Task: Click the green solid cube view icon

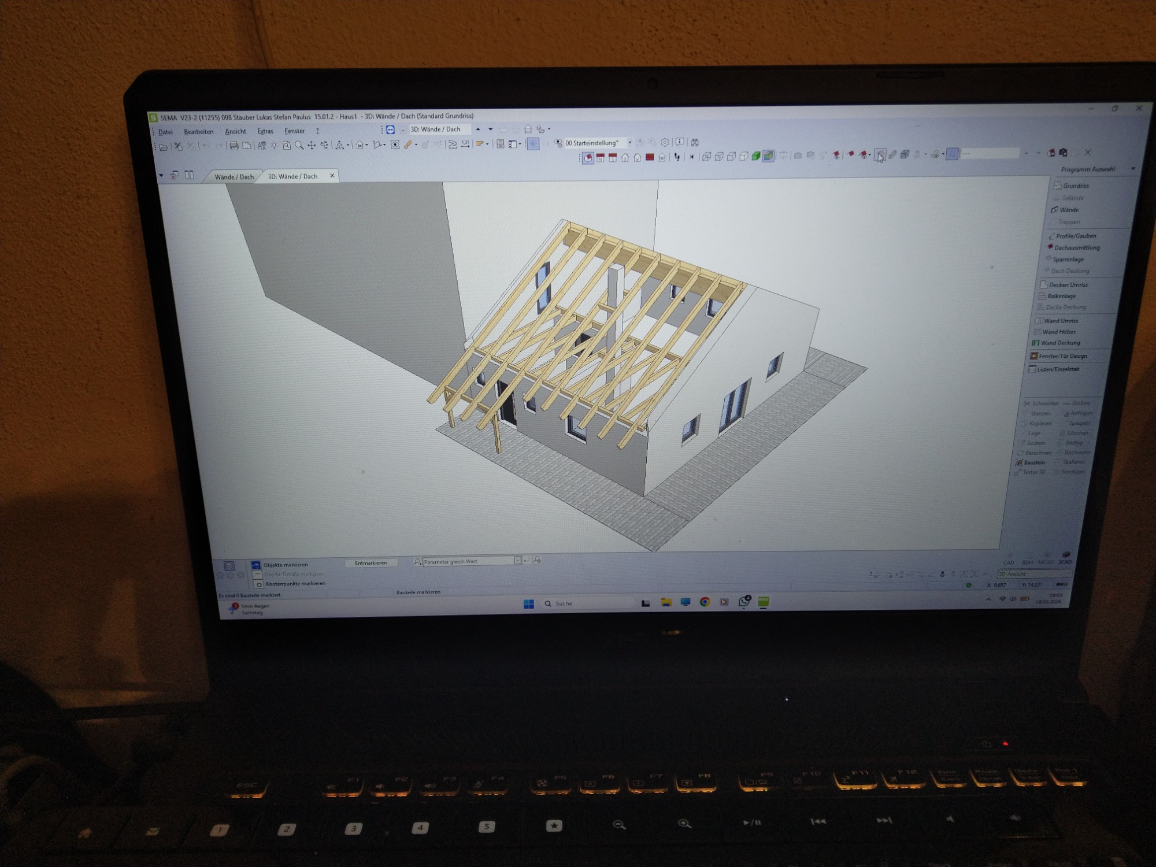Action: click(755, 157)
